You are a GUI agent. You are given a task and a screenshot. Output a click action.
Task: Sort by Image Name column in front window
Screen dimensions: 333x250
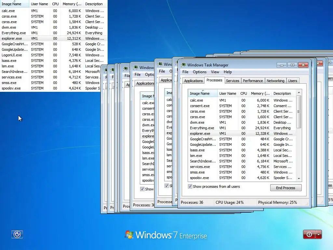[x=203, y=93]
